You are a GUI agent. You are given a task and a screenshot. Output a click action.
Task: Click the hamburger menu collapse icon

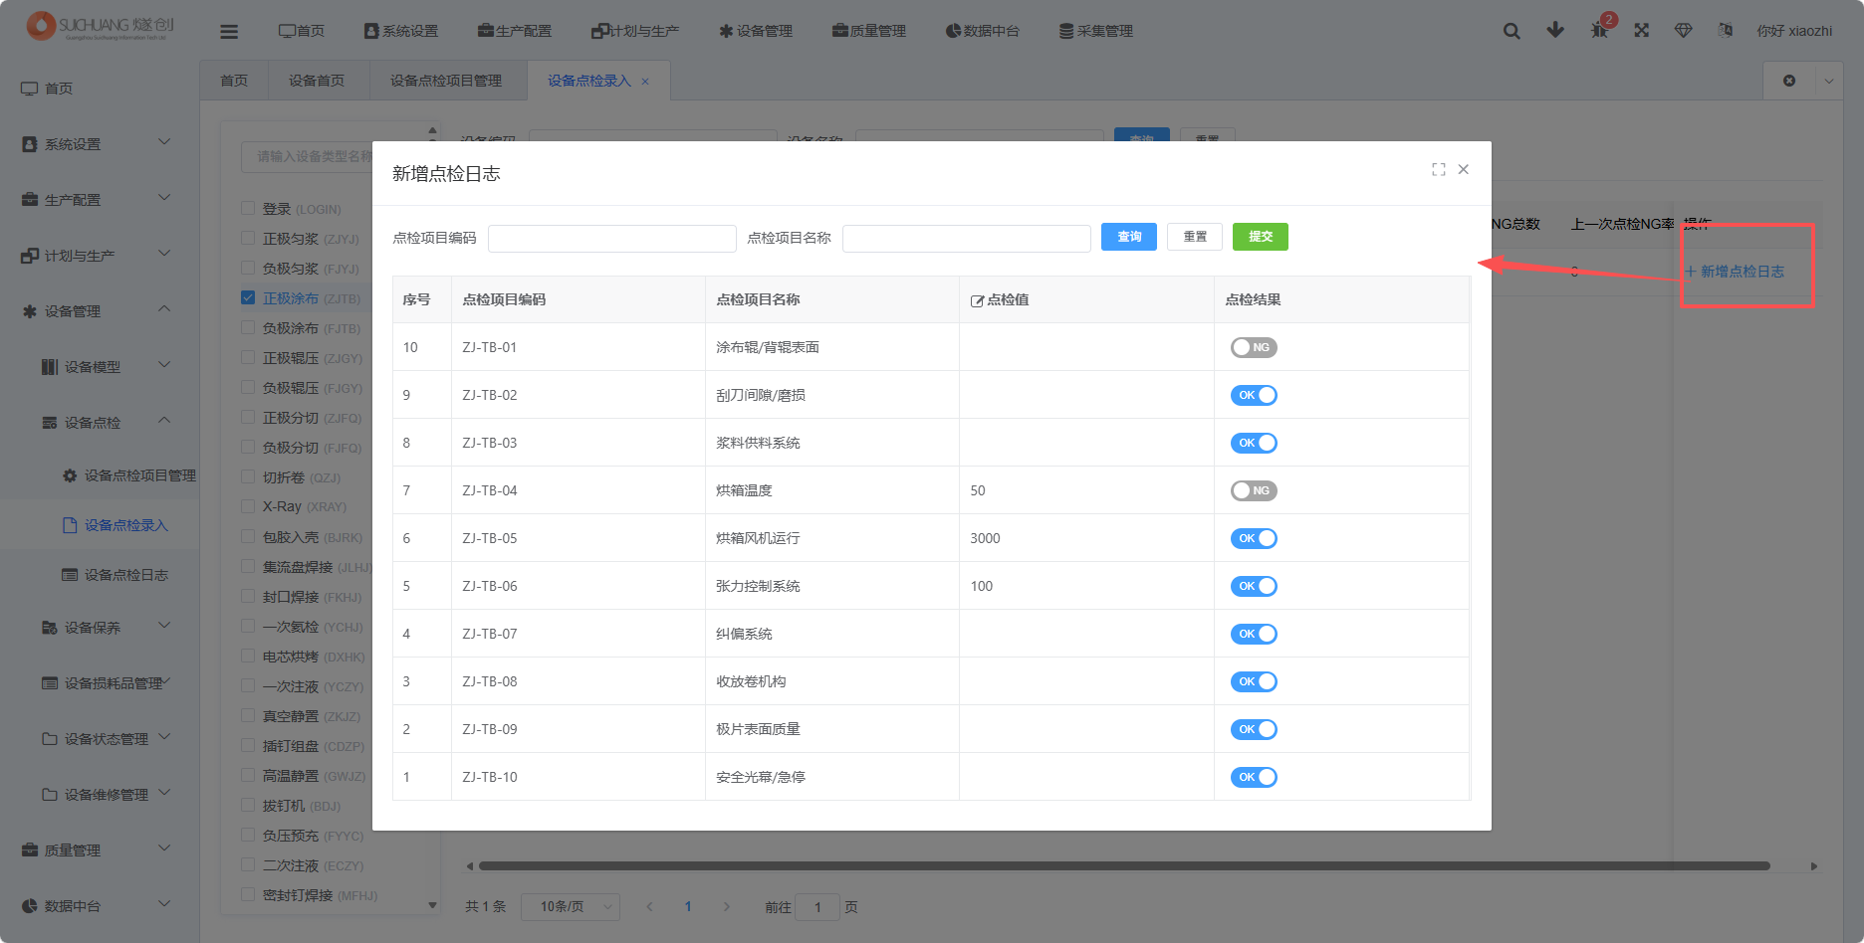pos(229,32)
